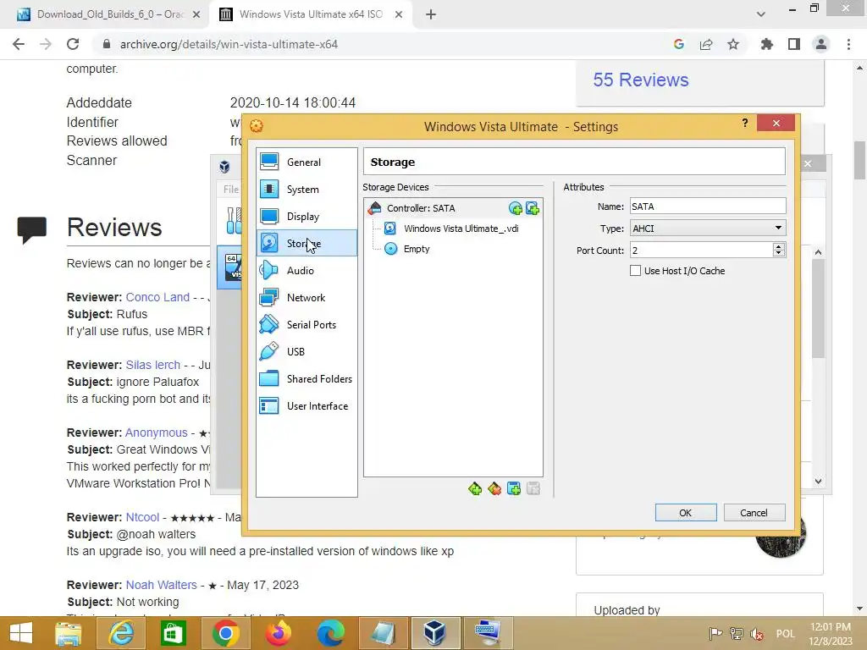
Task: Add a storage attachment icon below list
Action: (x=514, y=488)
